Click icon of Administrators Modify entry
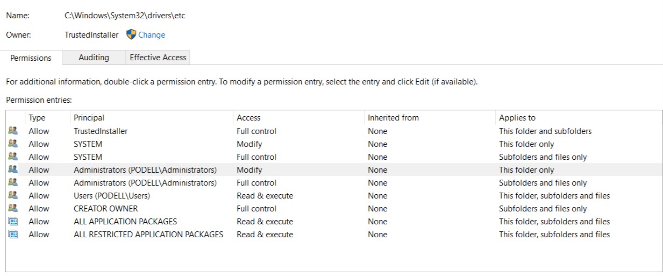The image size is (663, 276). (x=13, y=169)
